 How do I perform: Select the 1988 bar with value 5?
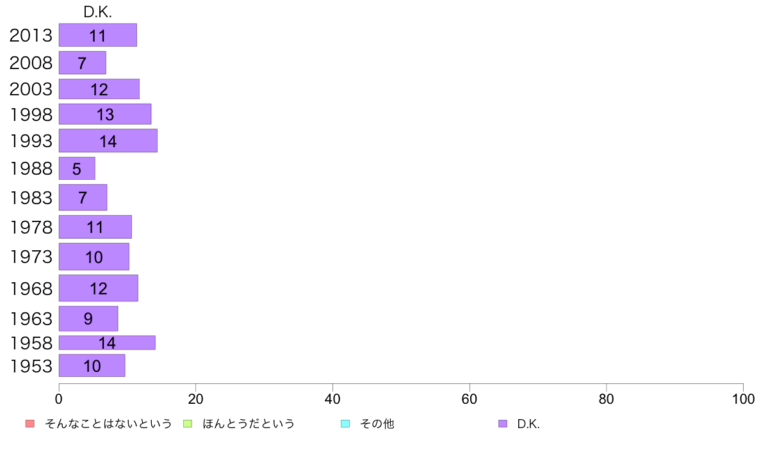click(77, 168)
